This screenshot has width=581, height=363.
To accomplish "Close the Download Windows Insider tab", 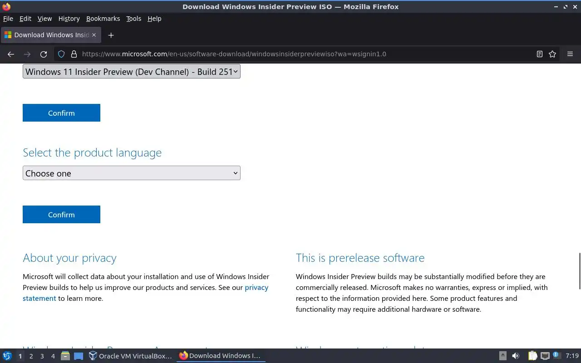I will coord(94,35).
